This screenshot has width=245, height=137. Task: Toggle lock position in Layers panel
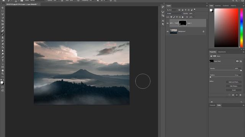pyautogui.click(x=177, y=17)
